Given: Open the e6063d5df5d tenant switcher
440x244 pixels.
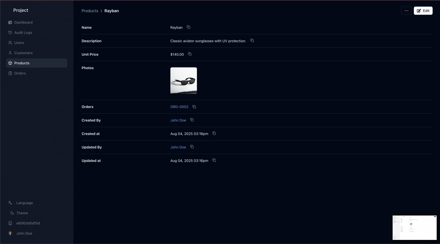Looking at the screenshot, I should [x=37, y=223].
